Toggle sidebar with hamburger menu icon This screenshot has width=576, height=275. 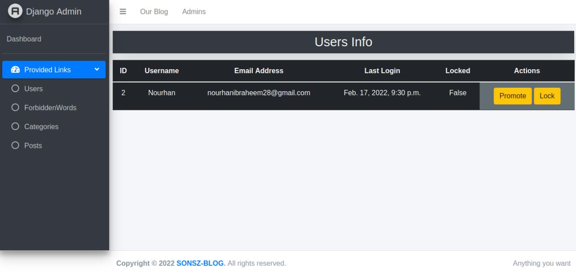point(122,12)
